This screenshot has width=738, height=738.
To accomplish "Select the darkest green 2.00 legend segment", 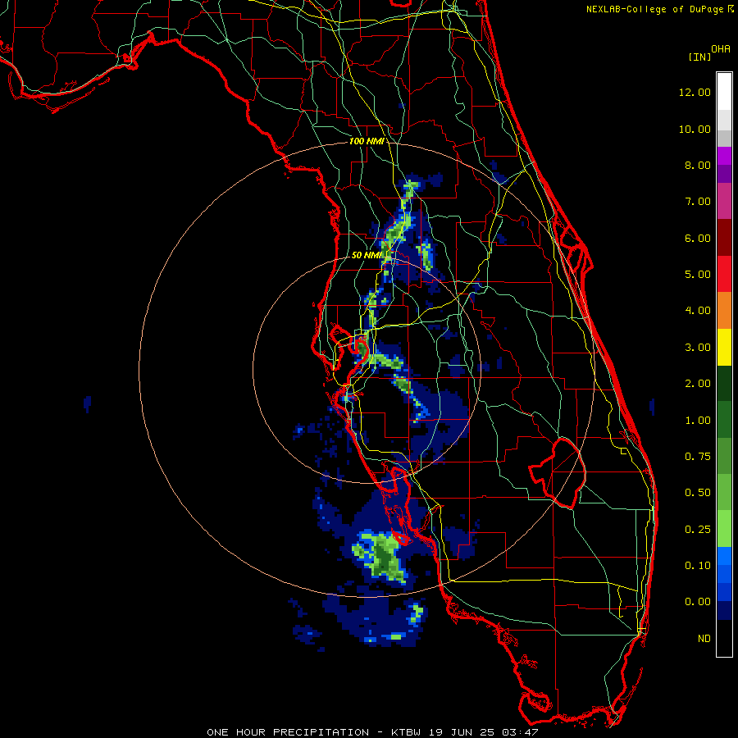I will point(724,384).
